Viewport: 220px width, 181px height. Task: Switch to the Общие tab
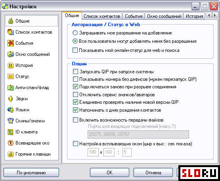(72, 15)
